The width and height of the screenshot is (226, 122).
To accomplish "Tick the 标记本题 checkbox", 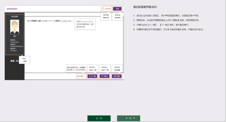I will [x=84, y=76].
